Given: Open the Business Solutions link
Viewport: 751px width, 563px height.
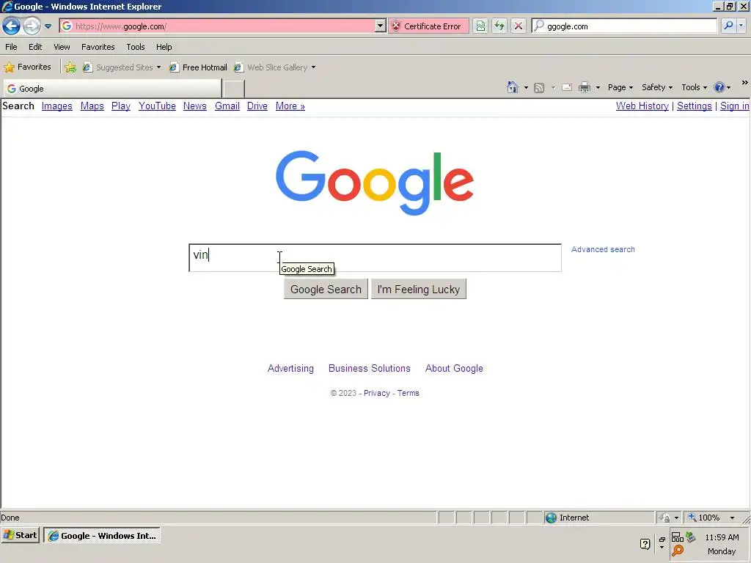Looking at the screenshot, I should (370, 368).
